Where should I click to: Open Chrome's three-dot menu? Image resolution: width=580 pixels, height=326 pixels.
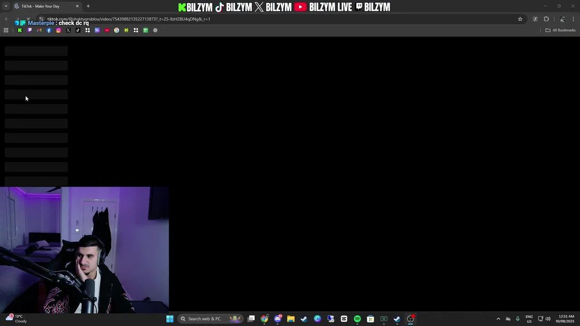click(574, 19)
